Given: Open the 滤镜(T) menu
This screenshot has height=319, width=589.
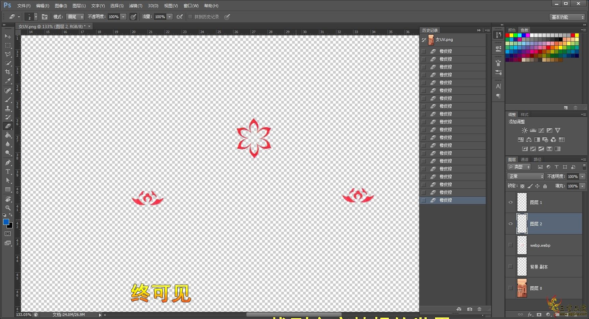Looking at the screenshot, I should (x=136, y=6).
